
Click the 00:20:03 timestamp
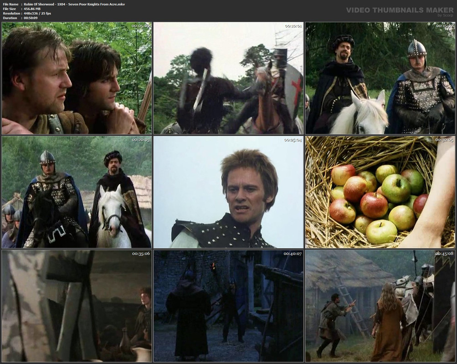[141, 140]
